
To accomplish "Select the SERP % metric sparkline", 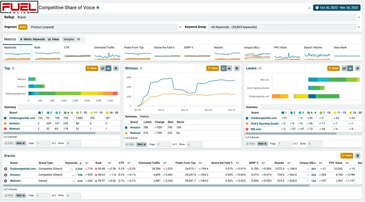I will pos(197,56).
